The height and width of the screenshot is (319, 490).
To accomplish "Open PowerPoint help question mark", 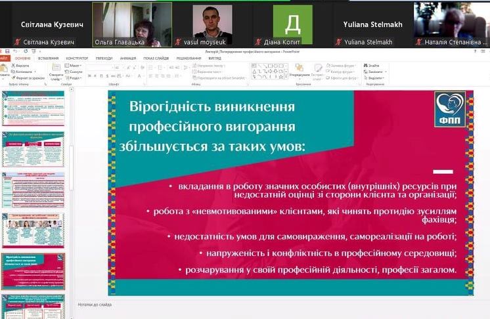I will pos(475,51).
